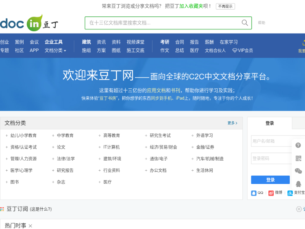Image resolution: width=305 pixels, height=229 pixels.
Task: Open the 行业资料 category
Action: [112, 171]
